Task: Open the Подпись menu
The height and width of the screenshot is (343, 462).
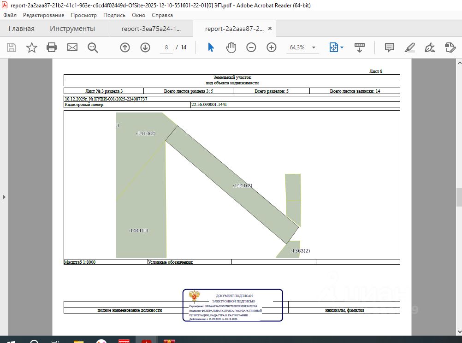Action: point(114,15)
